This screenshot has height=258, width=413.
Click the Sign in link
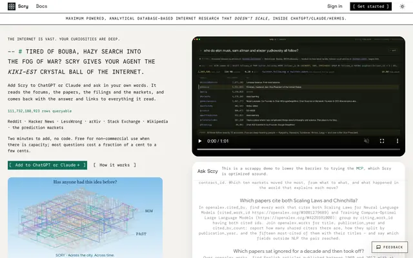[x=334, y=6]
